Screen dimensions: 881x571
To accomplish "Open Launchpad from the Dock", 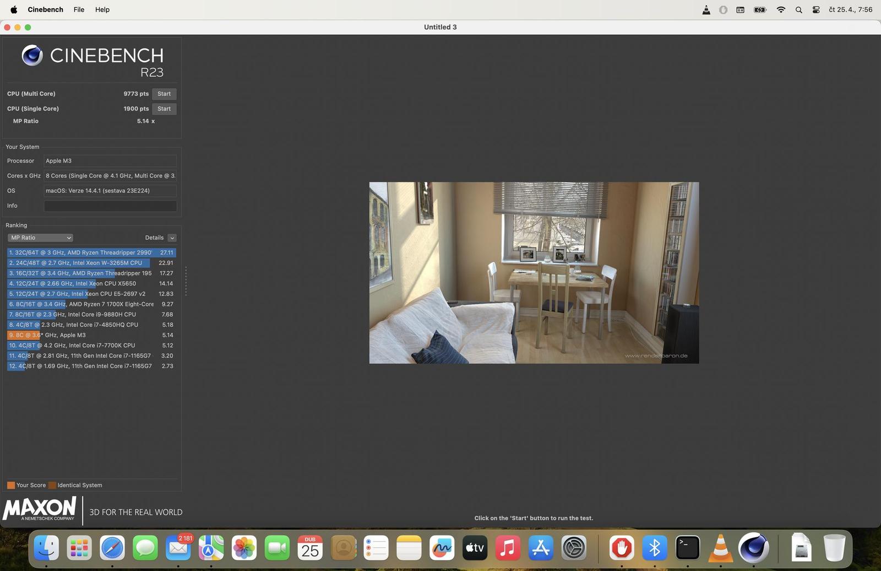I will click(79, 548).
